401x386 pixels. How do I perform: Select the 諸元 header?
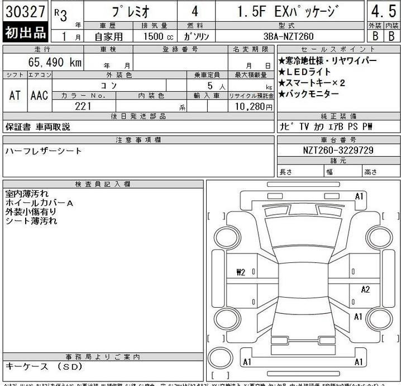[x=338, y=161]
